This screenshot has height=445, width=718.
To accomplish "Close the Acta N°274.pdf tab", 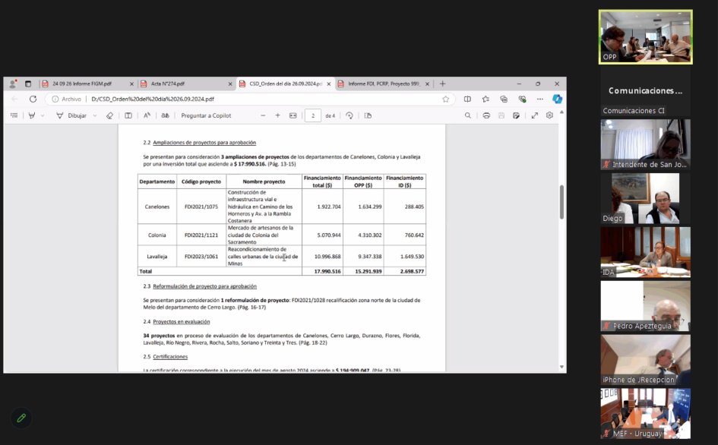I will [x=230, y=84].
